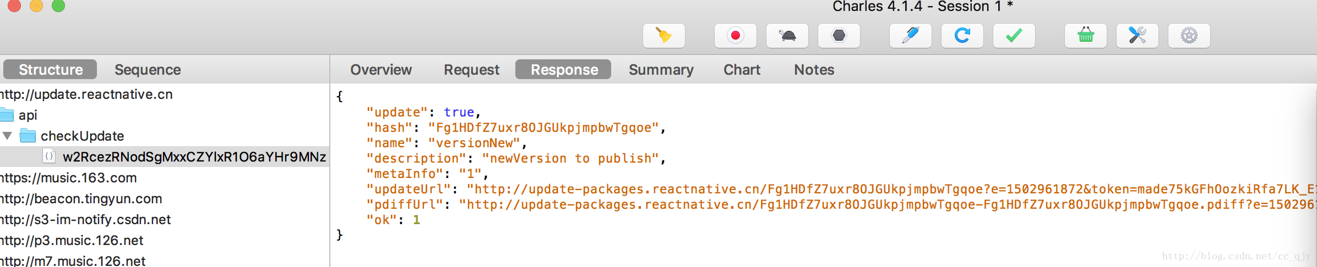Select the api folder in tree

28,115
